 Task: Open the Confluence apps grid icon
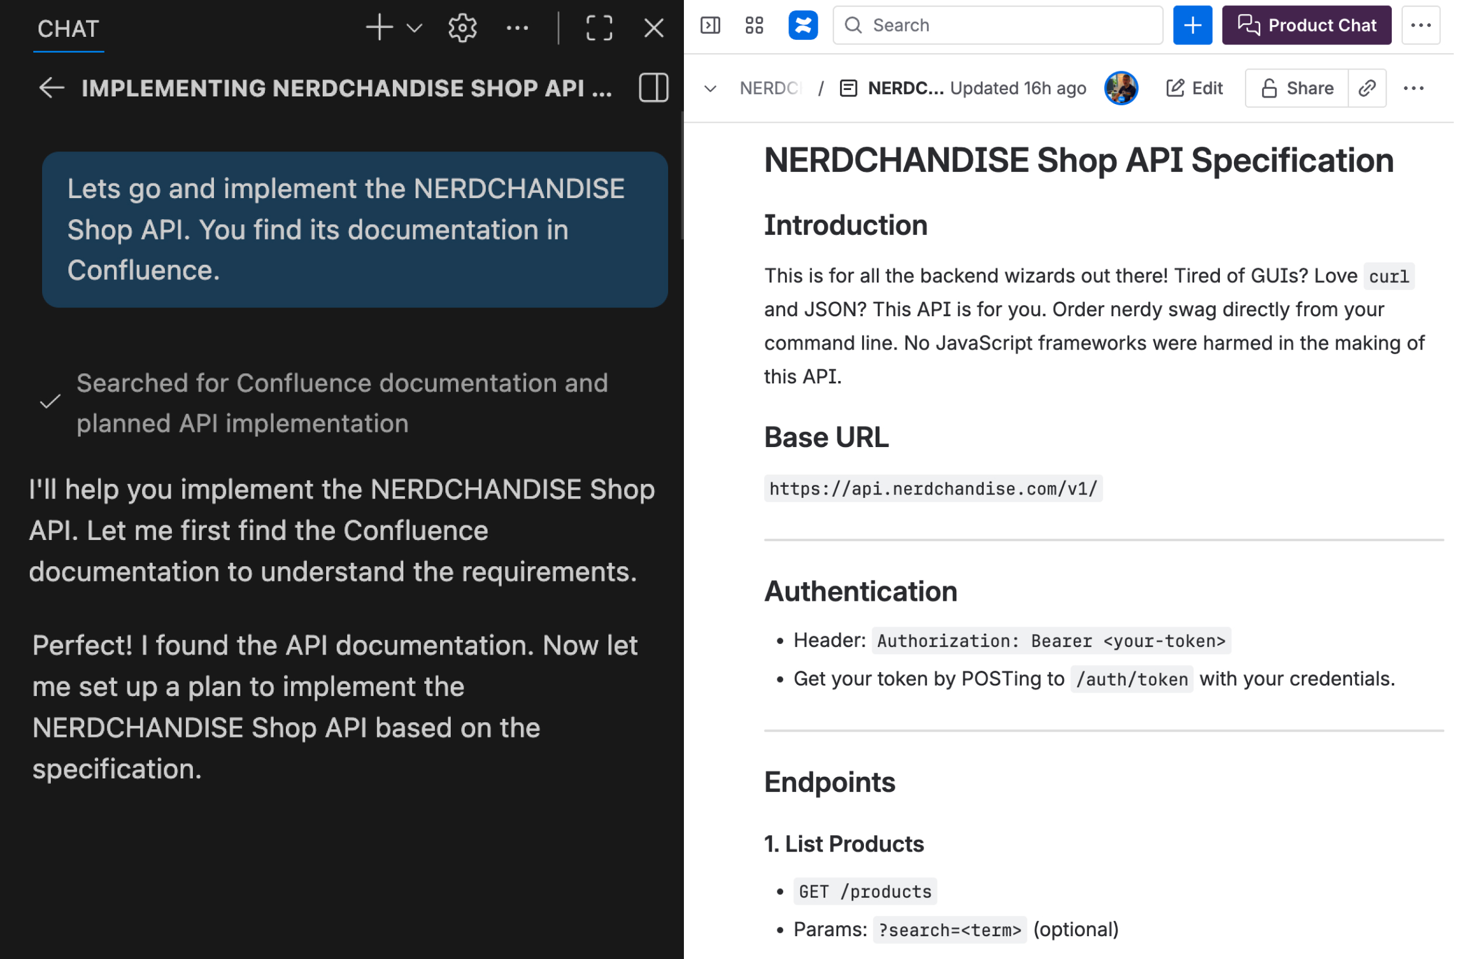(755, 25)
